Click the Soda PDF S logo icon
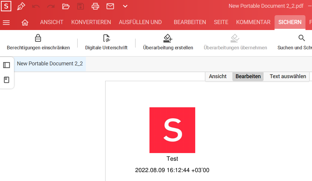The width and height of the screenshot is (312, 181). coord(6,6)
